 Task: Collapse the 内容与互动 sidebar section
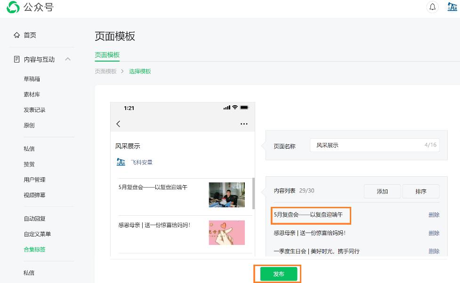click(68, 59)
